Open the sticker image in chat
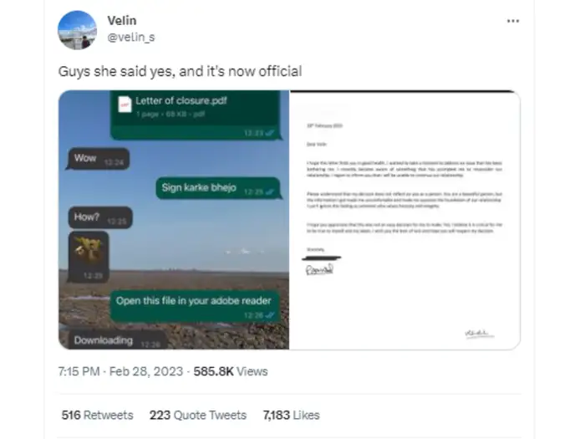This screenshot has height=439, width=585. pos(89,257)
